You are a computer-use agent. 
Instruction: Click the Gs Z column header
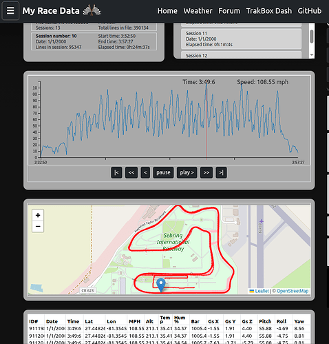[x=247, y=321]
